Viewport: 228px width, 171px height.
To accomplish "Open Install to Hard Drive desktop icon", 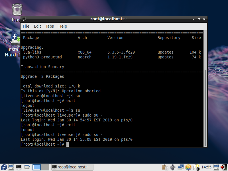I will pyautogui.click(x=15, y=39).
